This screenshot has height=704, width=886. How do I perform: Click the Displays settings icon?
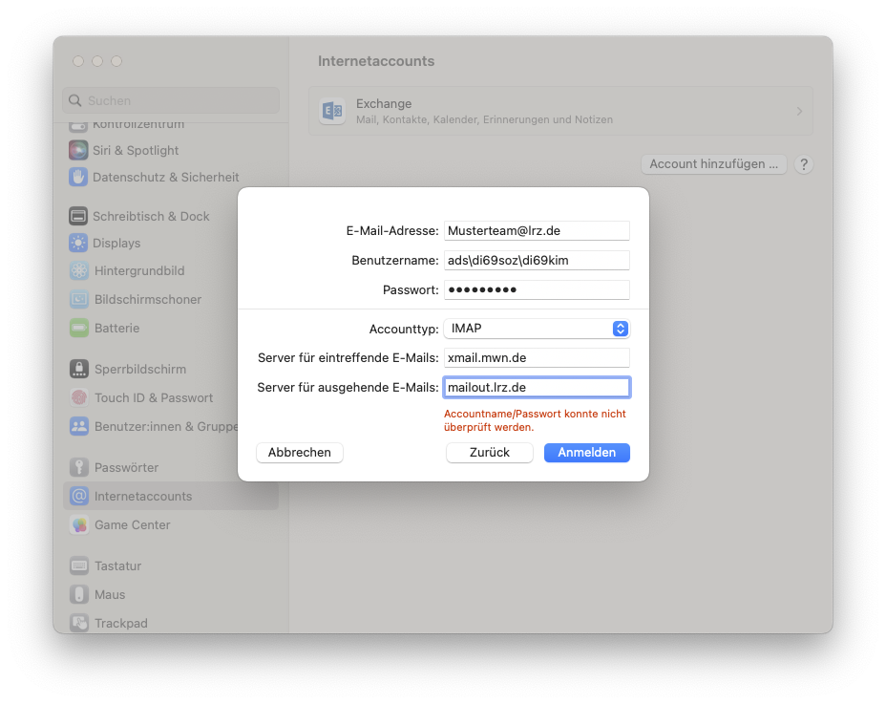pyautogui.click(x=77, y=243)
